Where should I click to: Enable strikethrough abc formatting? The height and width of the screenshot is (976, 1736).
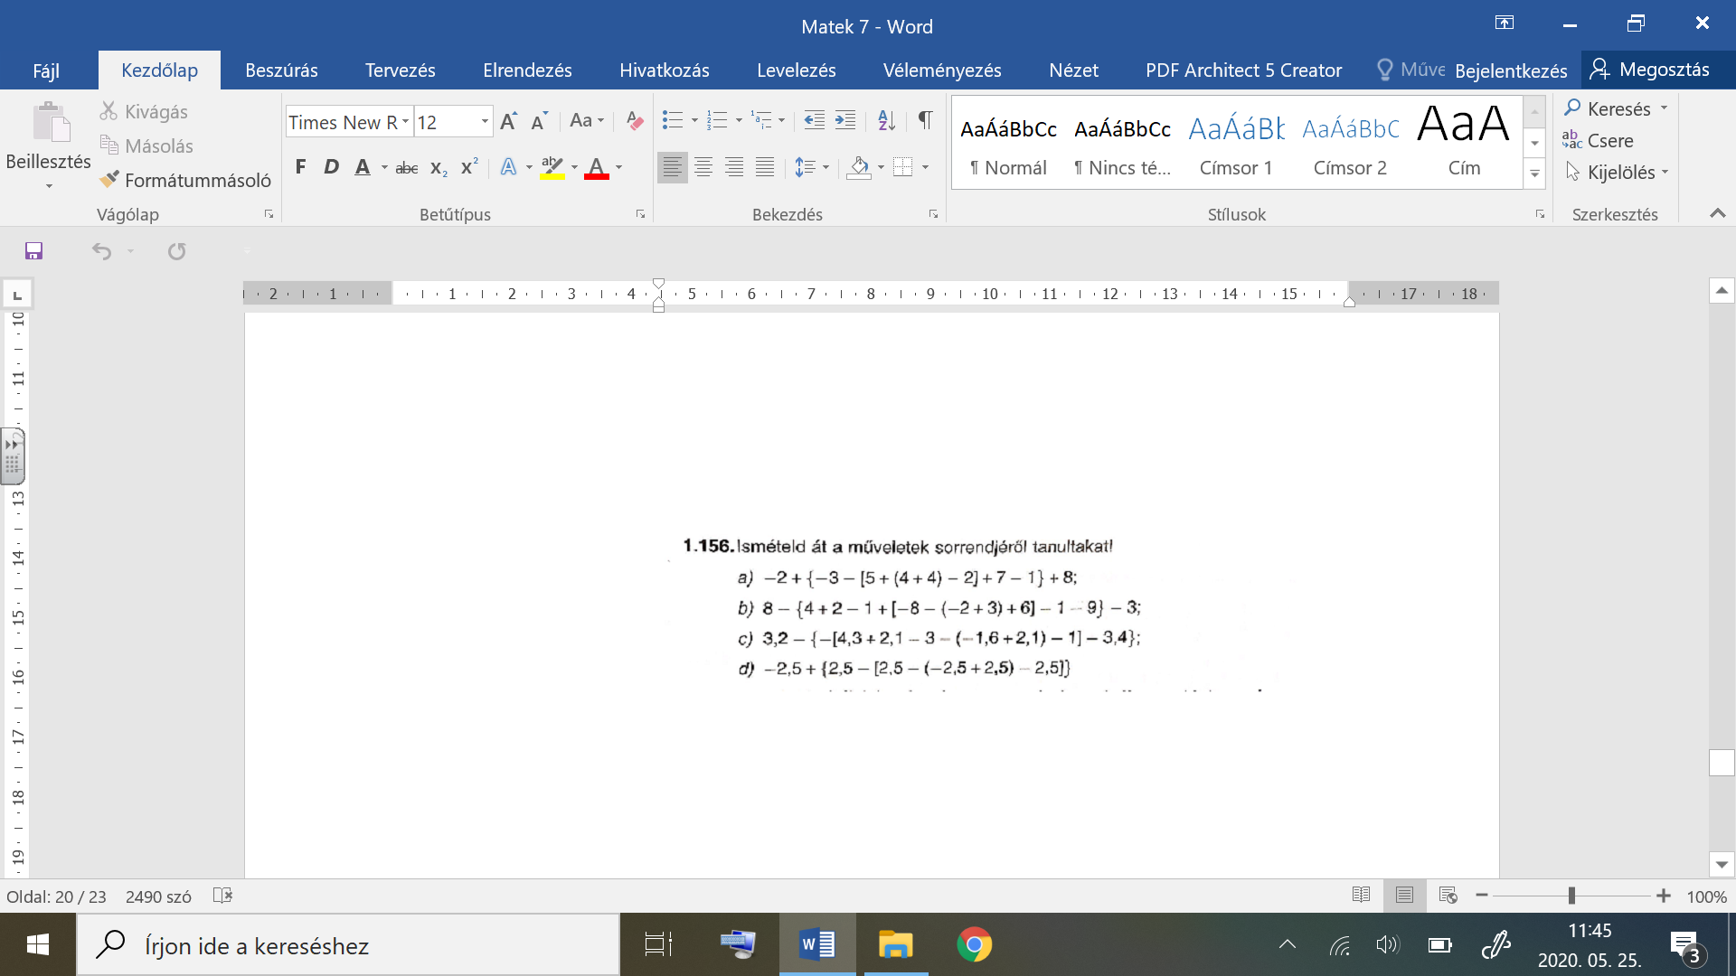tap(407, 167)
